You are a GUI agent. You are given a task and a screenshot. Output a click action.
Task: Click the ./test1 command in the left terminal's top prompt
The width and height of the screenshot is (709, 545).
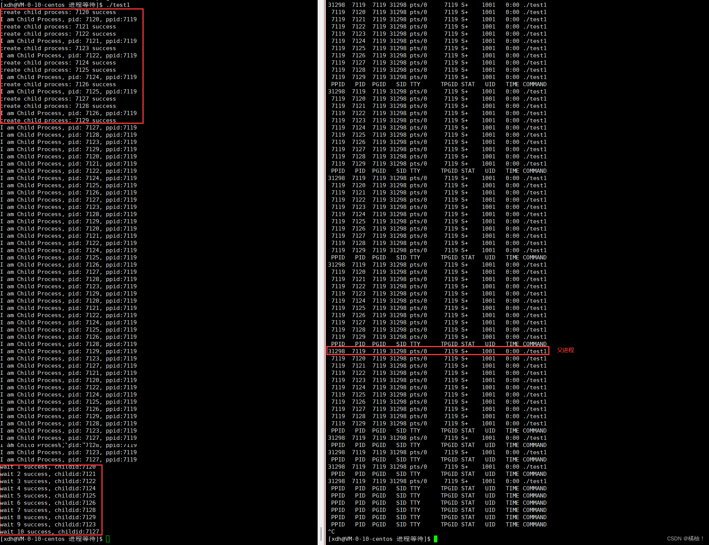point(118,5)
